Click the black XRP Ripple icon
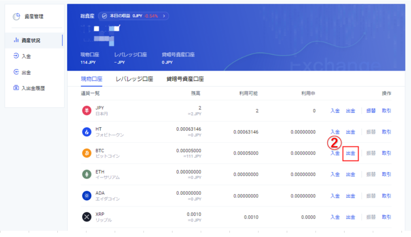The width and height of the screenshot is (411, 237). coord(87,216)
